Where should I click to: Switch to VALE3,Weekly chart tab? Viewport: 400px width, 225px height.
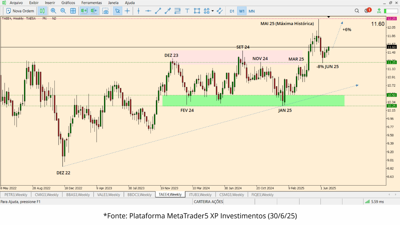pos(109,195)
